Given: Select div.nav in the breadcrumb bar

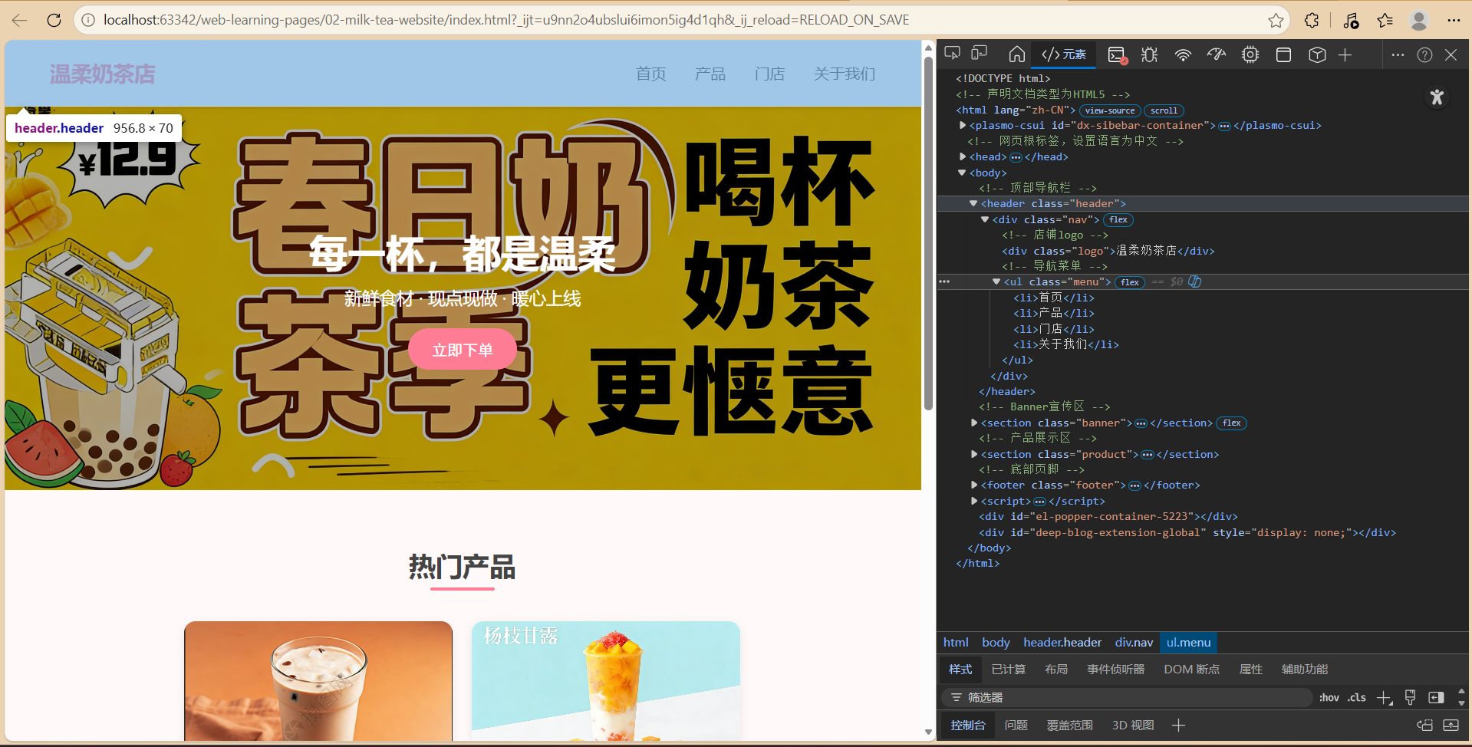Looking at the screenshot, I should (x=1134, y=643).
